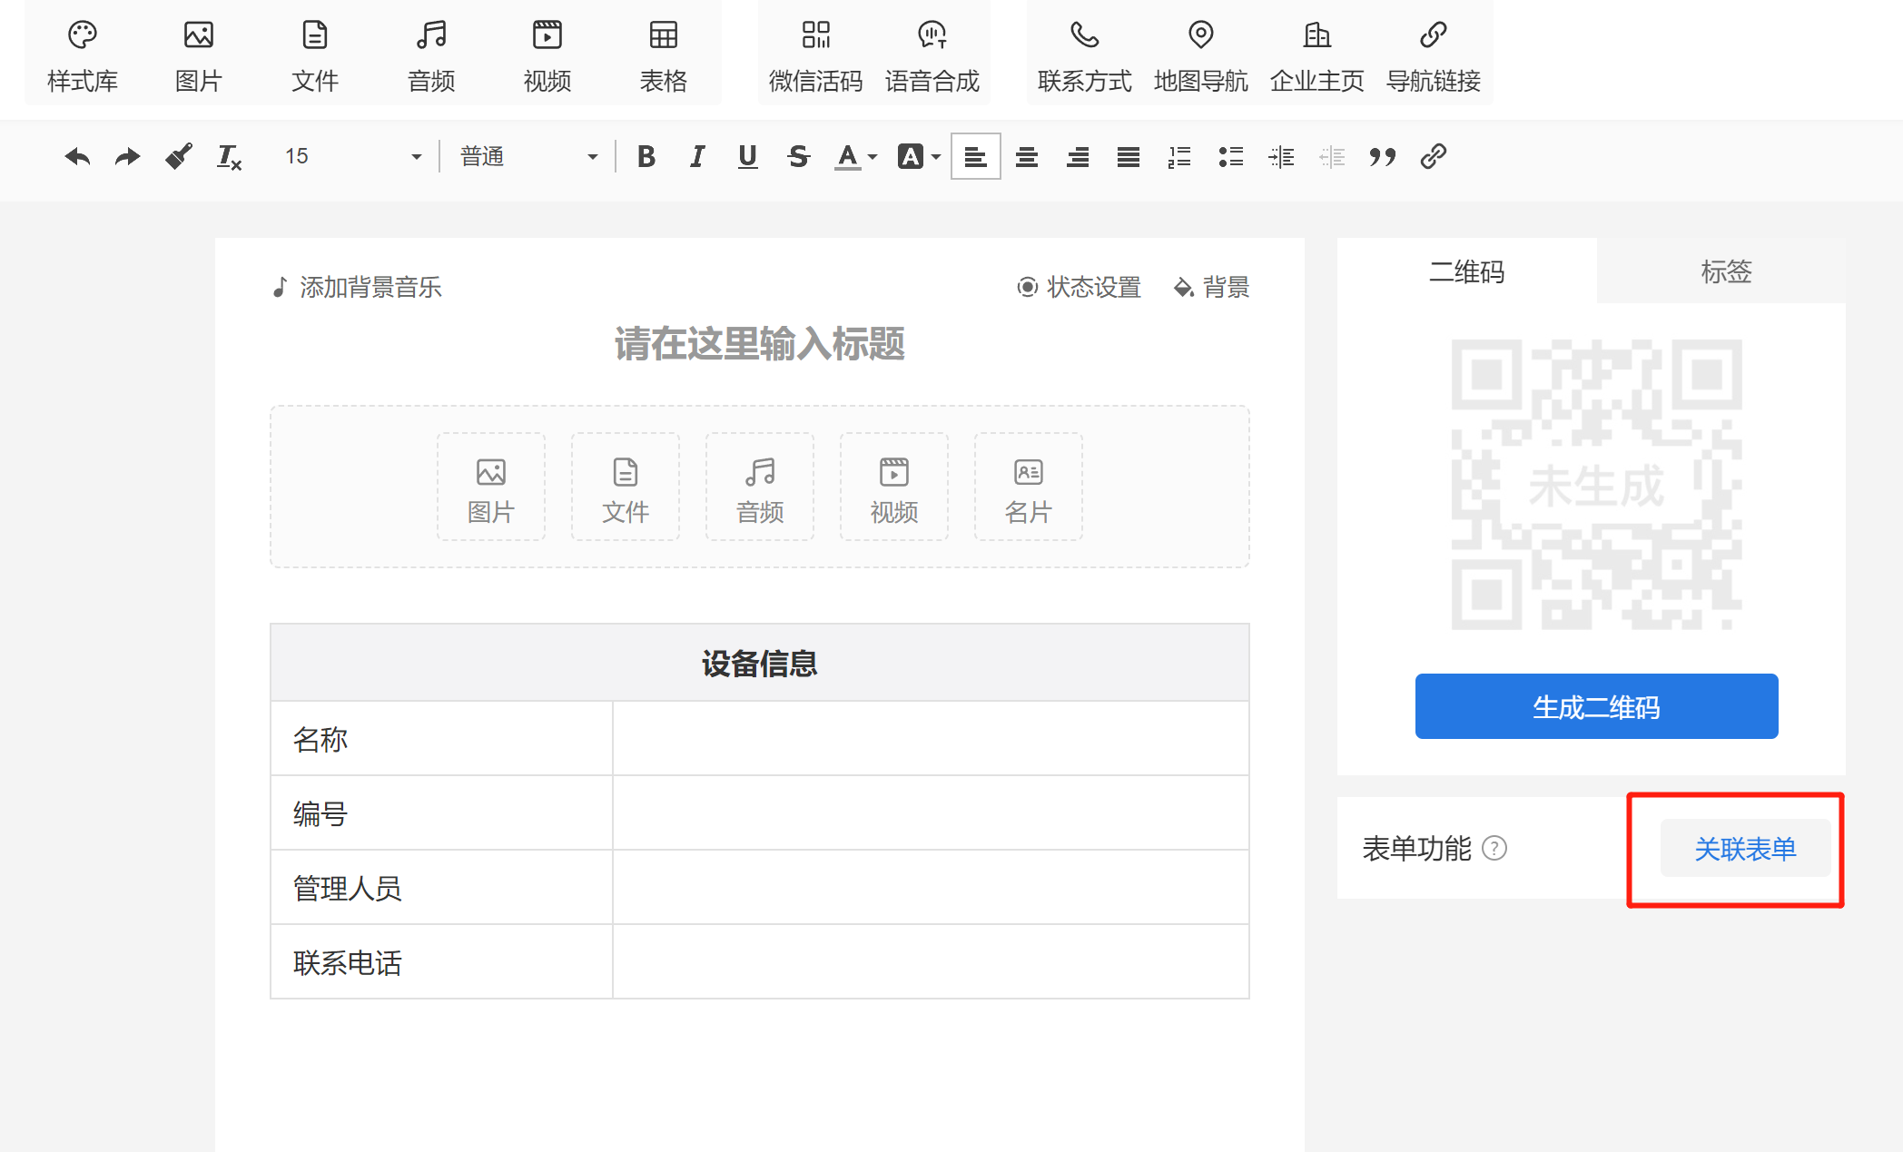Insert a file using the top 文件 tool
The height and width of the screenshot is (1152, 1903).
315,56
